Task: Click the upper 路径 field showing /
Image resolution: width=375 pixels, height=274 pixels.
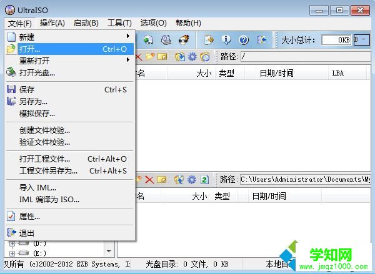Action: pyautogui.click(x=306, y=57)
